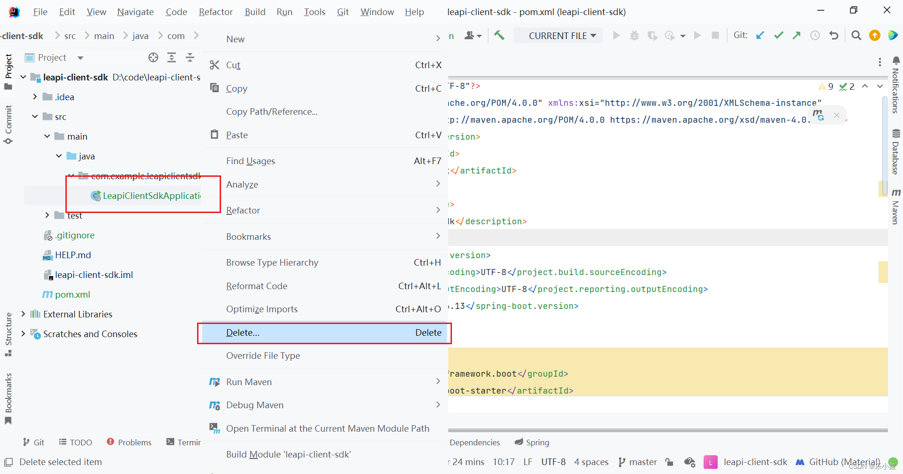Expand the test folder in the Project tree
903x474 pixels.
[47, 215]
